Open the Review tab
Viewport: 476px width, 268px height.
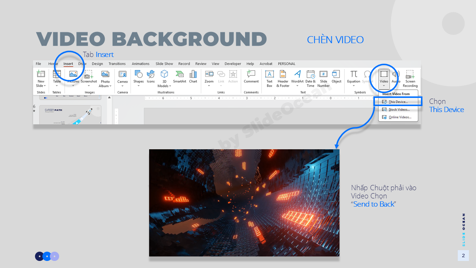coord(201,64)
